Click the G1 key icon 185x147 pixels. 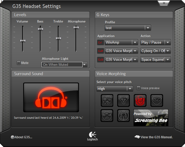pyautogui.click(x=100, y=42)
